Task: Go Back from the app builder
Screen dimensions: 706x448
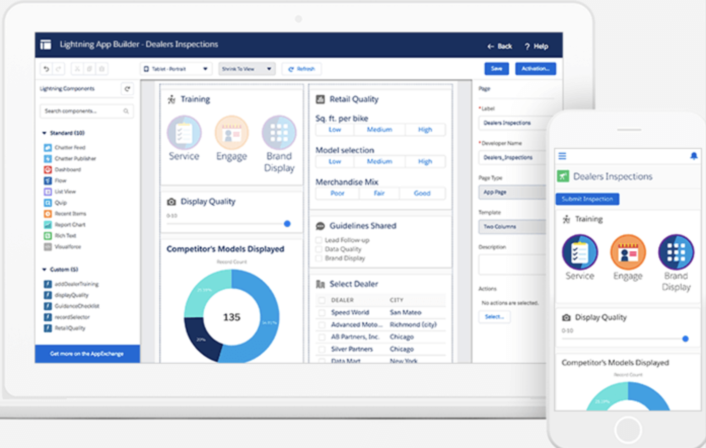Action: (x=500, y=46)
